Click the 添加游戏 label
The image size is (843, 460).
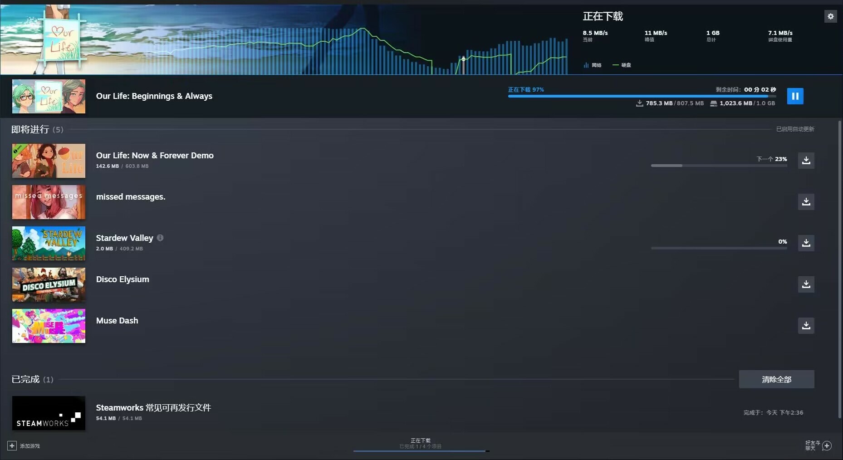pyautogui.click(x=30, y=446)
